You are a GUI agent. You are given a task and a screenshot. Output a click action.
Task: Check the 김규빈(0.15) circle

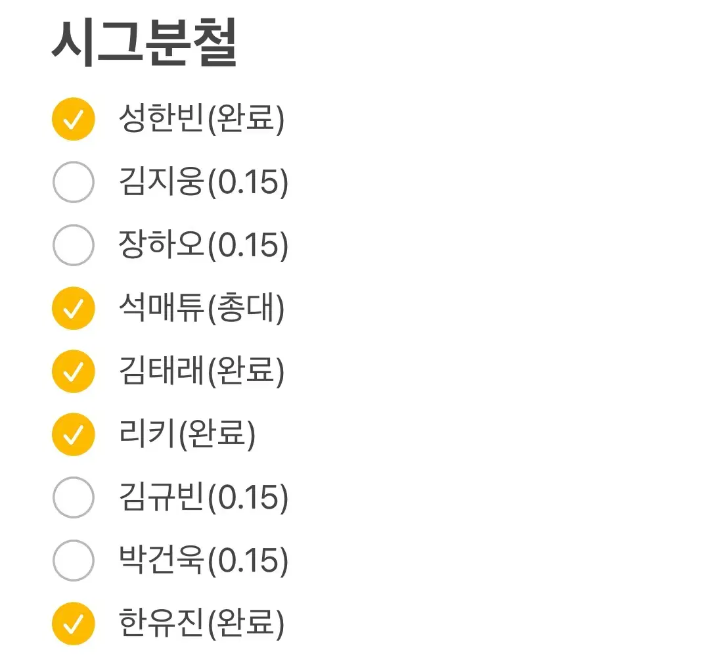click(74, 497)
